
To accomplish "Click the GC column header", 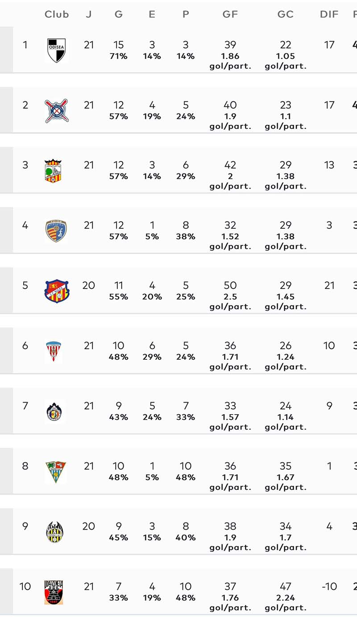I will (x=285, y=14).
